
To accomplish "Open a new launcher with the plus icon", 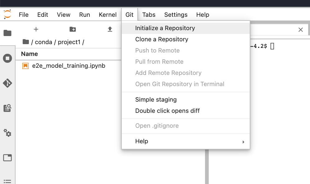I will 36,29.
